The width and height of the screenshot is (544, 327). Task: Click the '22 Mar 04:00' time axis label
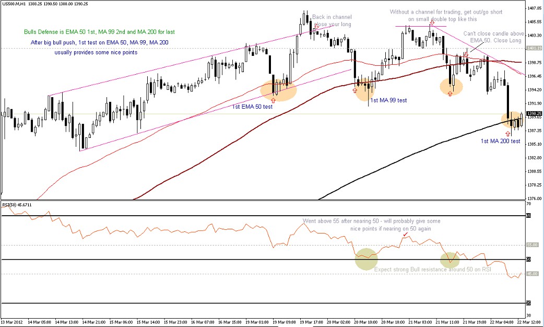coord(502,322)
